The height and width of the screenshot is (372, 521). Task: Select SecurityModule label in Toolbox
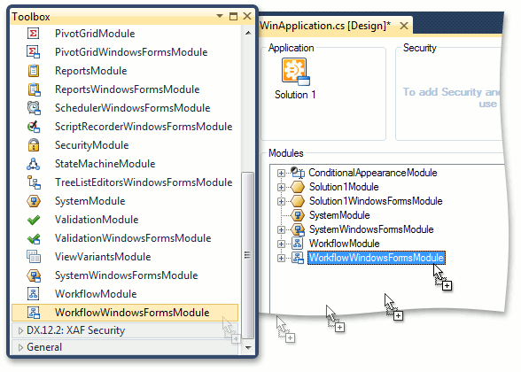(92, 145)
